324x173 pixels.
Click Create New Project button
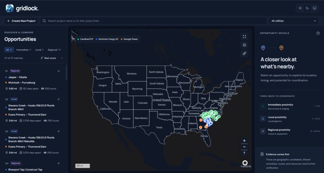[21, 21]
